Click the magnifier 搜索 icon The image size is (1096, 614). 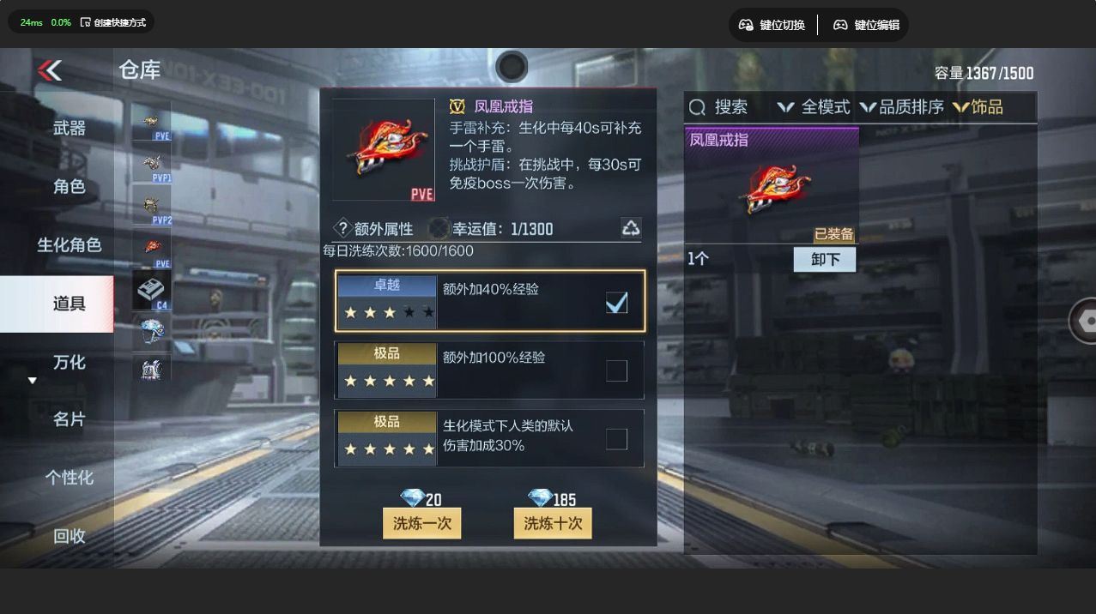tap(698, 107)
